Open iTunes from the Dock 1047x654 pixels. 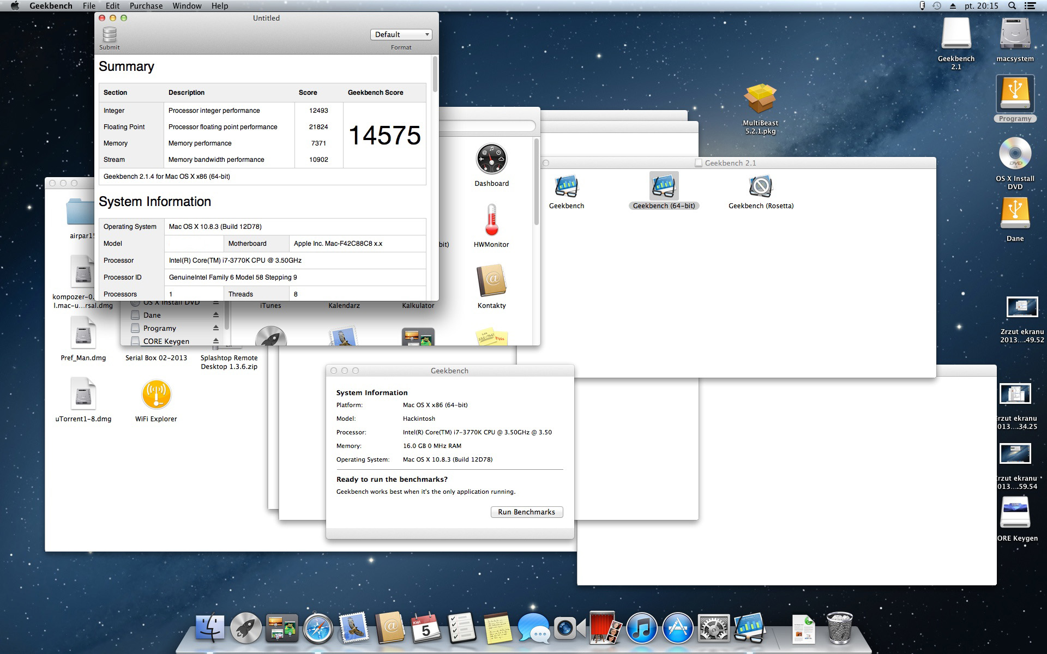point(641,628)
